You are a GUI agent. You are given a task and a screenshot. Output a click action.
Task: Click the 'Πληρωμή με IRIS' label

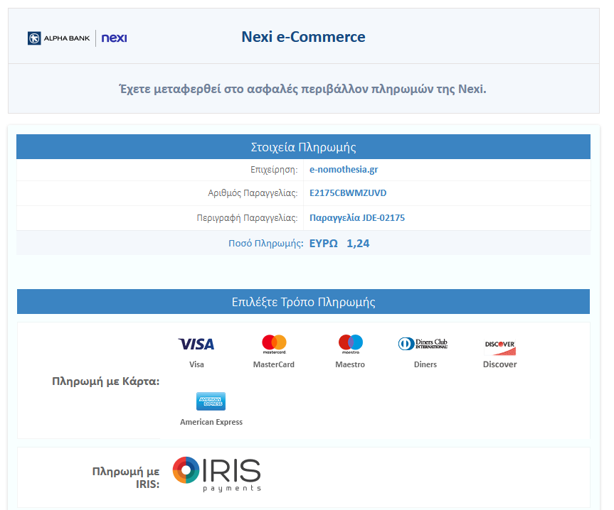(x=125, y=477)
